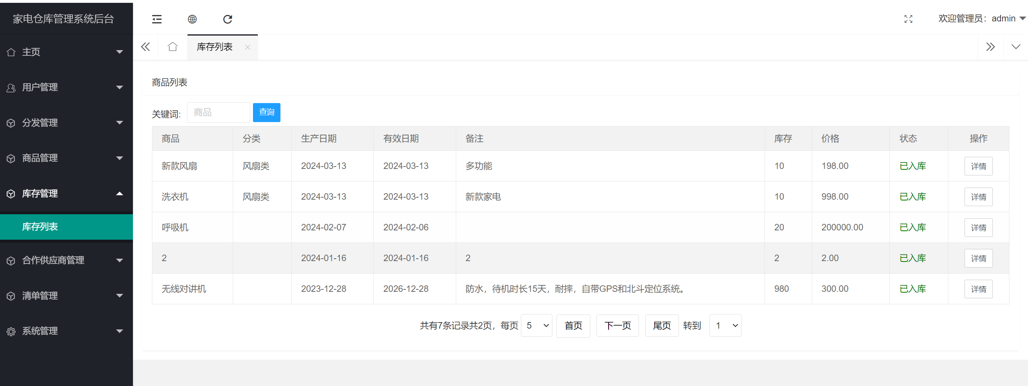Open the per-page size dropdown showing 5
This screenshot has height=386, width=1028.
[536, 325]
